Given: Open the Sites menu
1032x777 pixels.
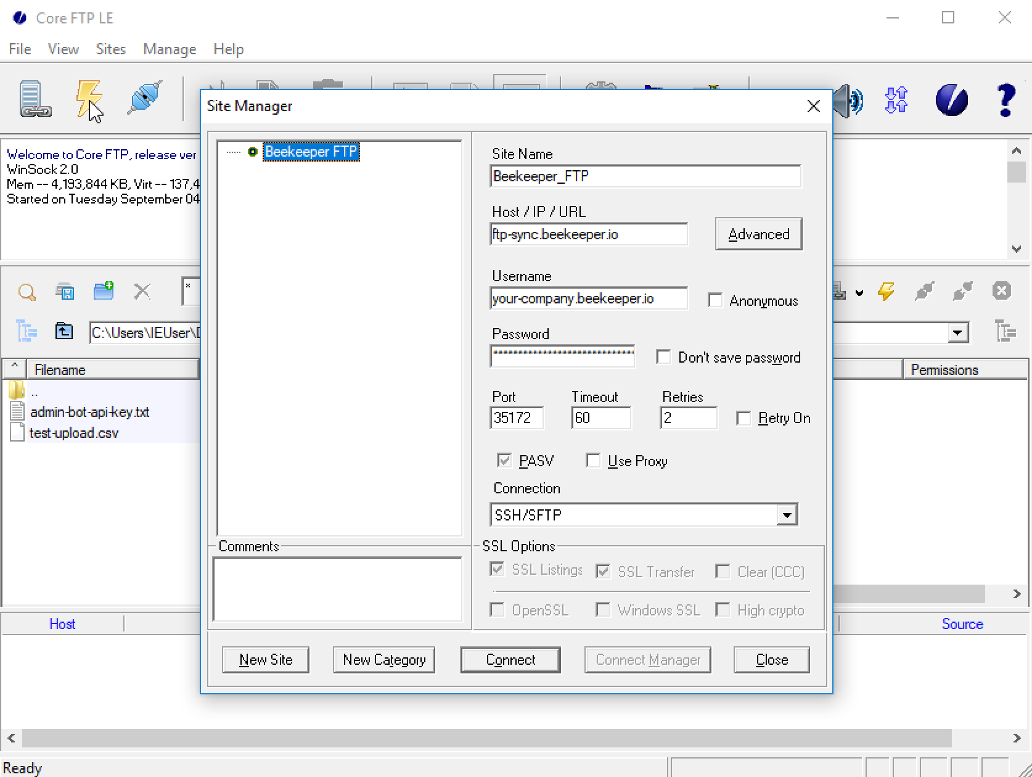Looking at the screenshot, I should (x=111, y=49).
